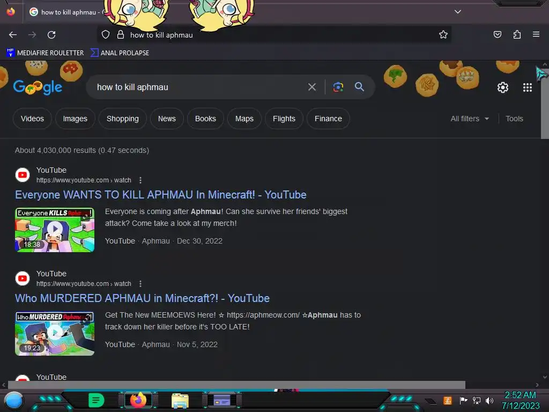Click the Google doodle logo

point(38,87)
